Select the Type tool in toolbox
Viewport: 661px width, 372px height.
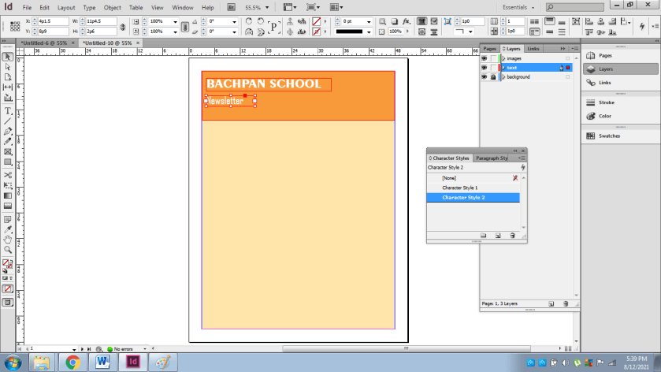coord(8,110)
